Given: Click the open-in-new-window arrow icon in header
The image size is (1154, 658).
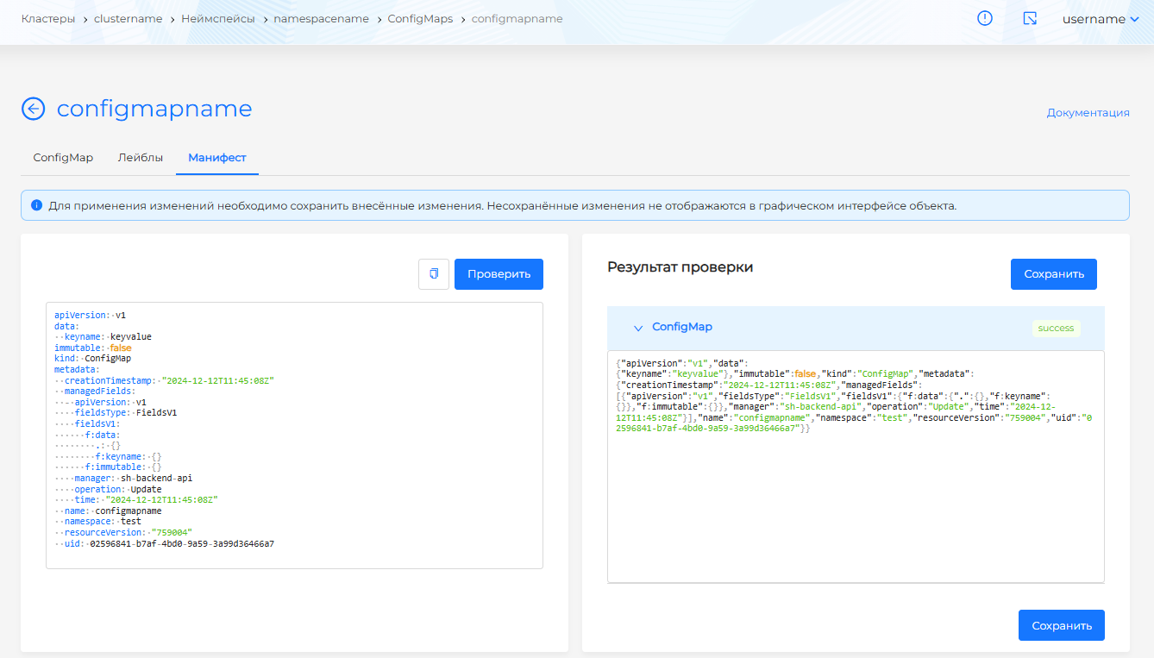Looking at the screenshot, I should pyautogui.click(x=1029, y=18).
